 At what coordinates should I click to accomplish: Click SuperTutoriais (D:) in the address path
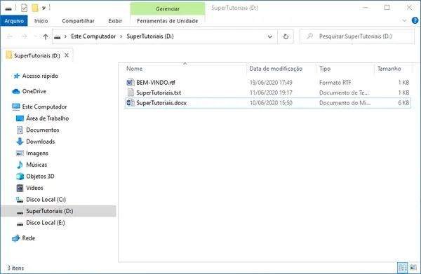[x=150, y=36]
